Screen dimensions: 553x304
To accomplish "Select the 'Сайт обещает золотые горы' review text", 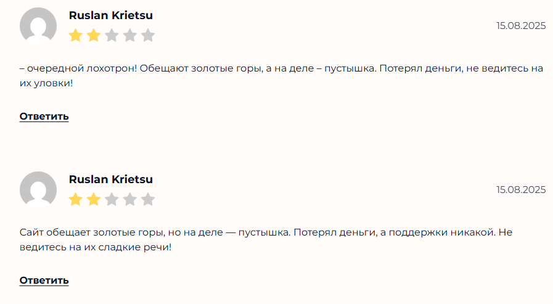I will point(266,239).
